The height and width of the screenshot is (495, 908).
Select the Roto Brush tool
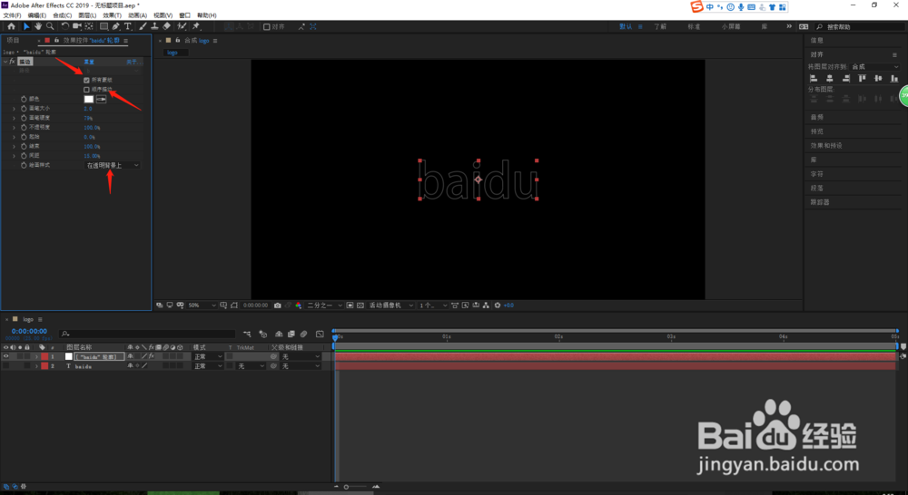(182, 26)
